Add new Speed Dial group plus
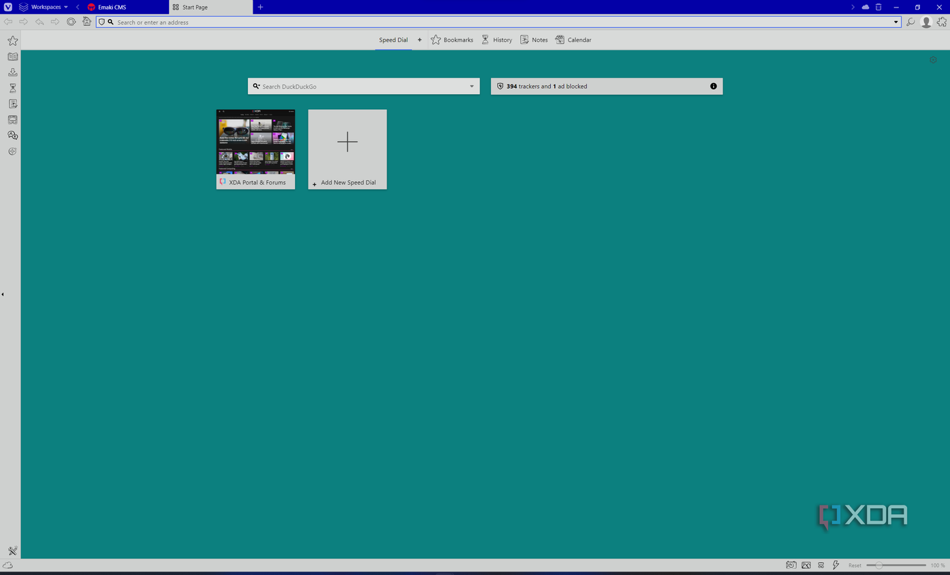 click(x=419, y=40)
